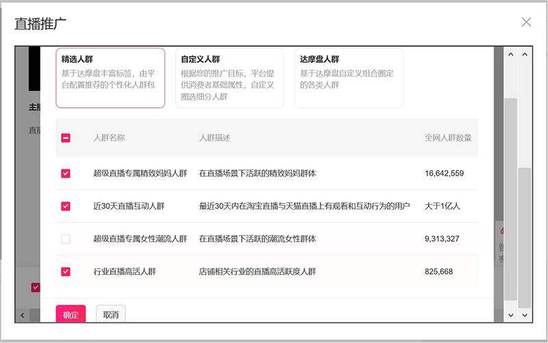Click the inner scrollbar's up arrow
Viewport: 548px width, 343px height.
(x=509, y=53)
